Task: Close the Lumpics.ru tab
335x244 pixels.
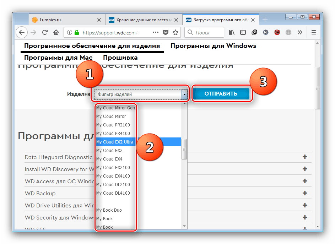Action: tap(99, 20)
